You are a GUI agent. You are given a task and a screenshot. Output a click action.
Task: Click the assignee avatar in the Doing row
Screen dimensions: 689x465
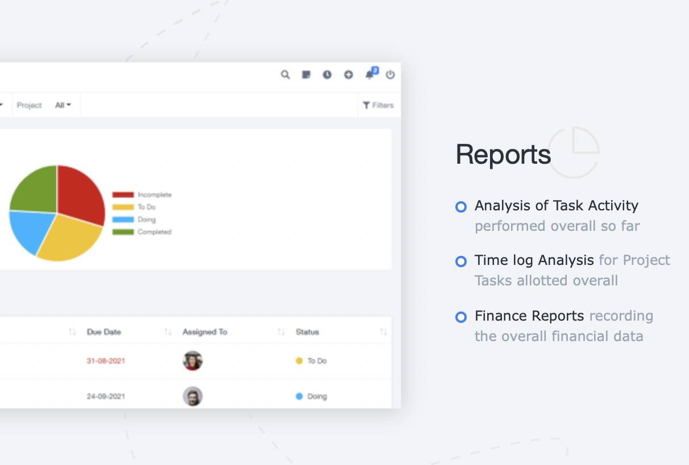(x=193, y=396)
